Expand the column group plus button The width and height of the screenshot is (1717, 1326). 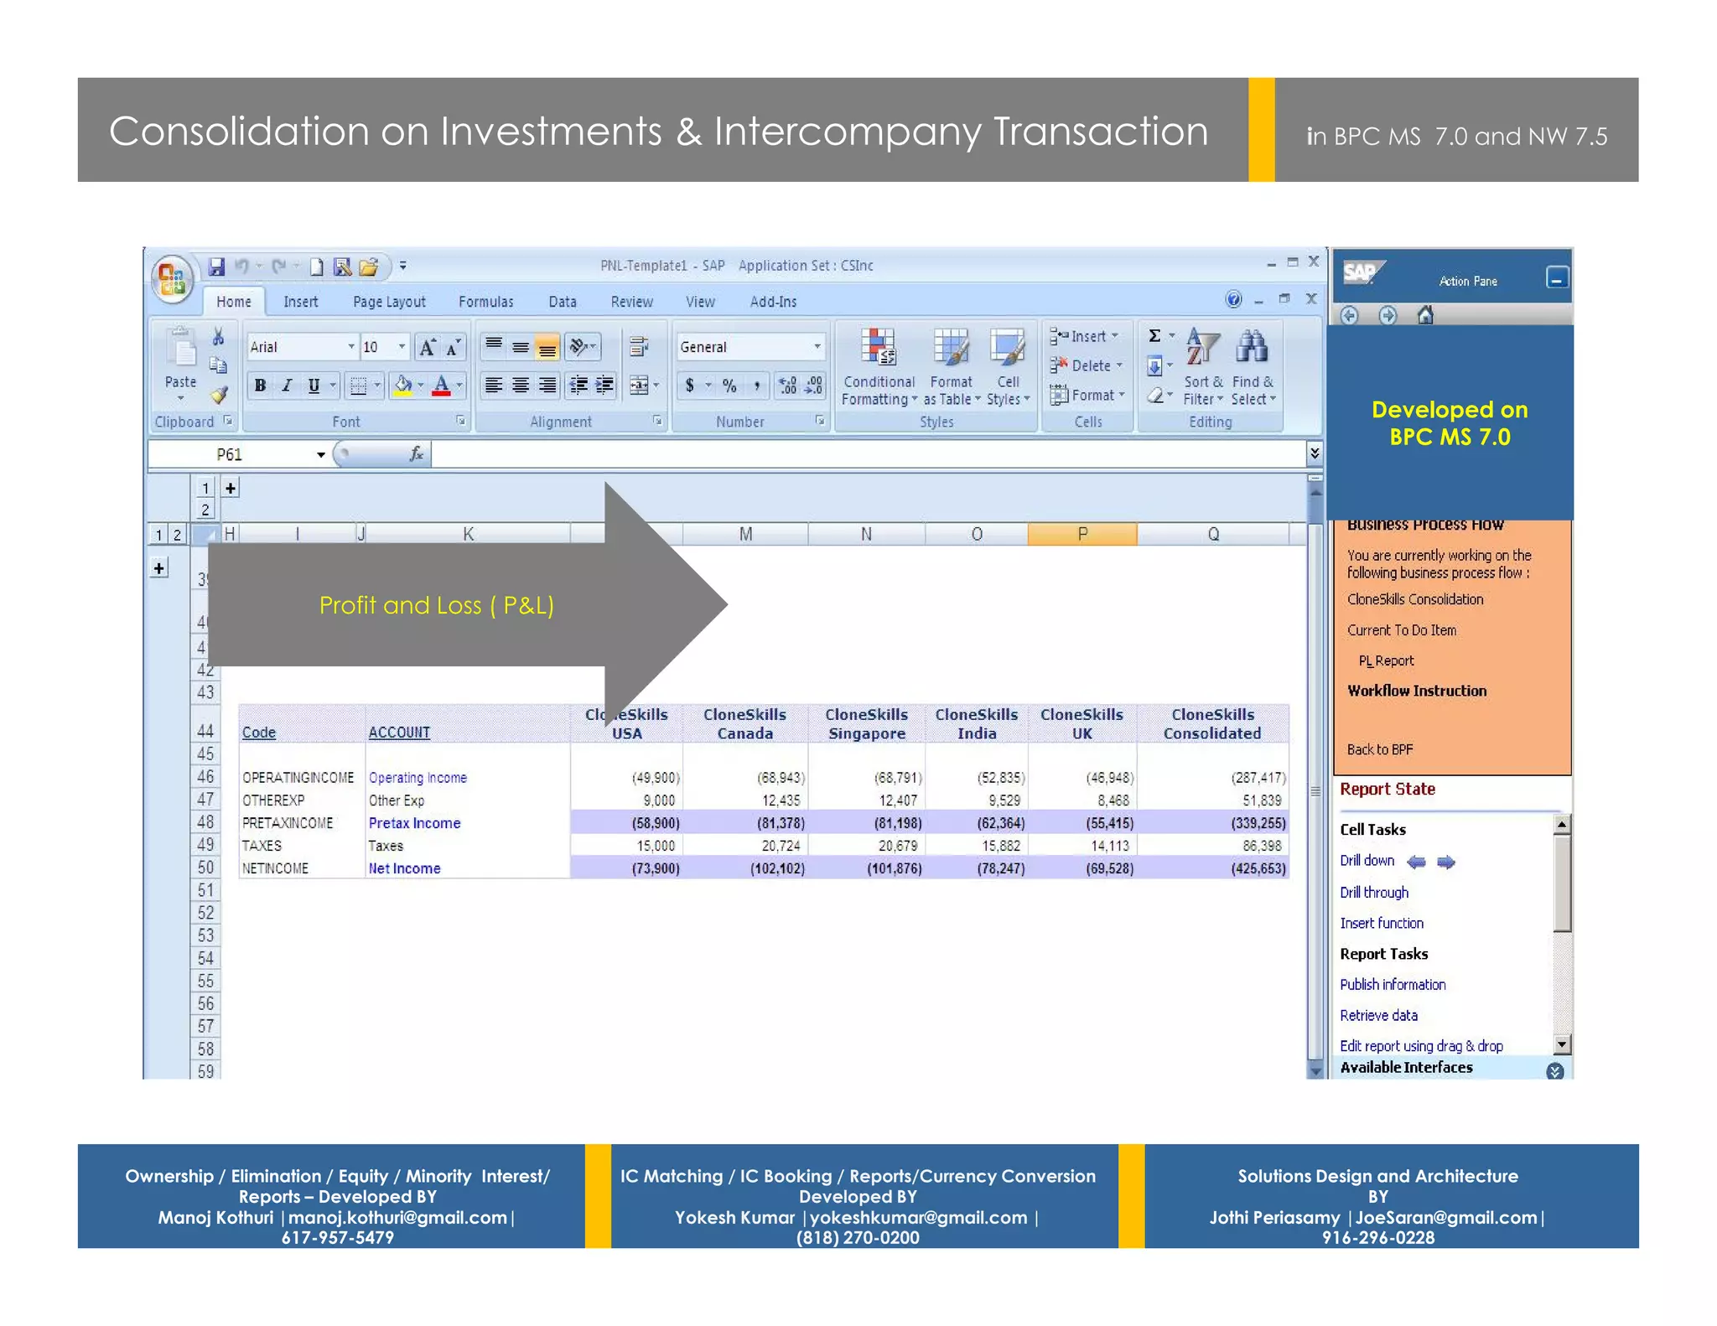[231, 488]
